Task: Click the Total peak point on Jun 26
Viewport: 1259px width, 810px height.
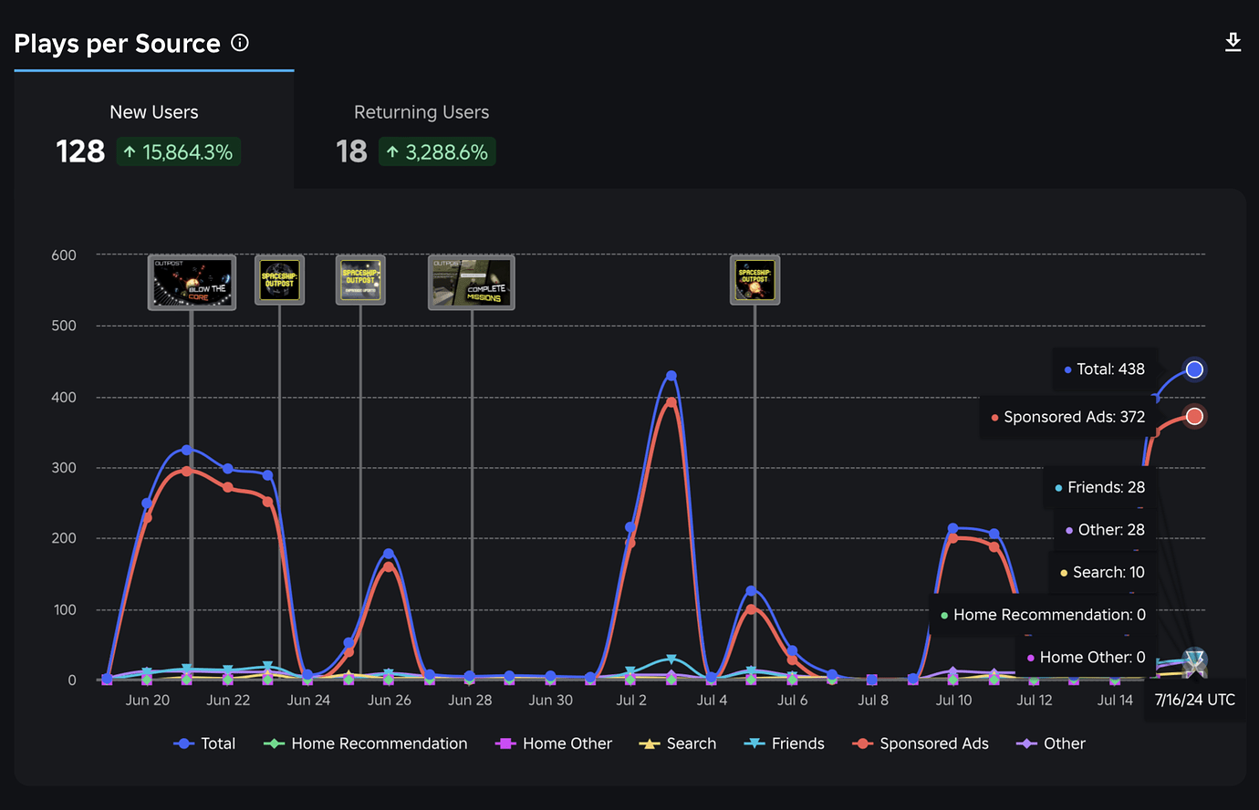Action: click(389, 554)
